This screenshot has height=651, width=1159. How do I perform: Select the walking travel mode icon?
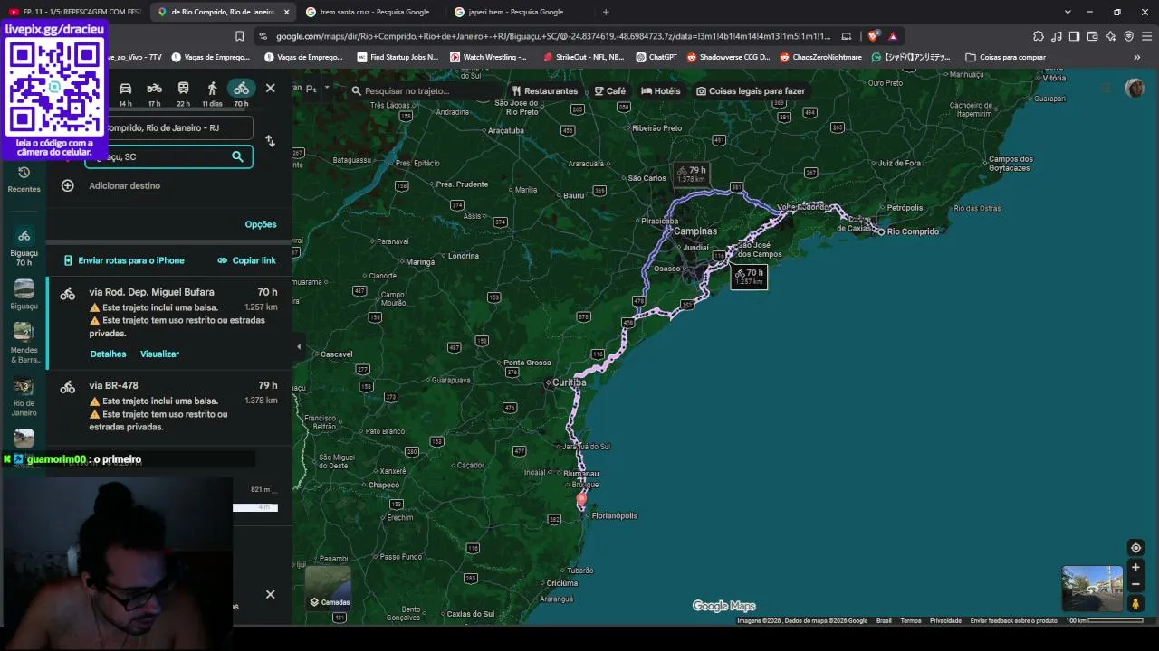point(212,89)
